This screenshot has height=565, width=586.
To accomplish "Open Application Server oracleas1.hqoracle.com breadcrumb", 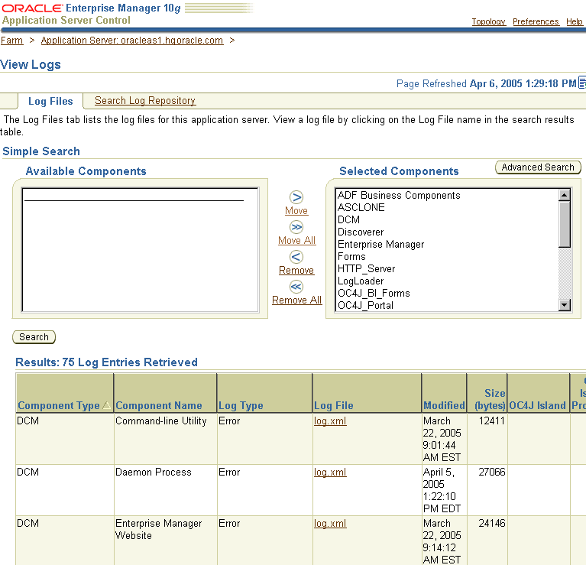I will point(132,41).
